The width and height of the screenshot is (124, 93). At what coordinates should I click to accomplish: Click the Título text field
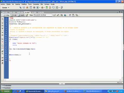[43, 15]
